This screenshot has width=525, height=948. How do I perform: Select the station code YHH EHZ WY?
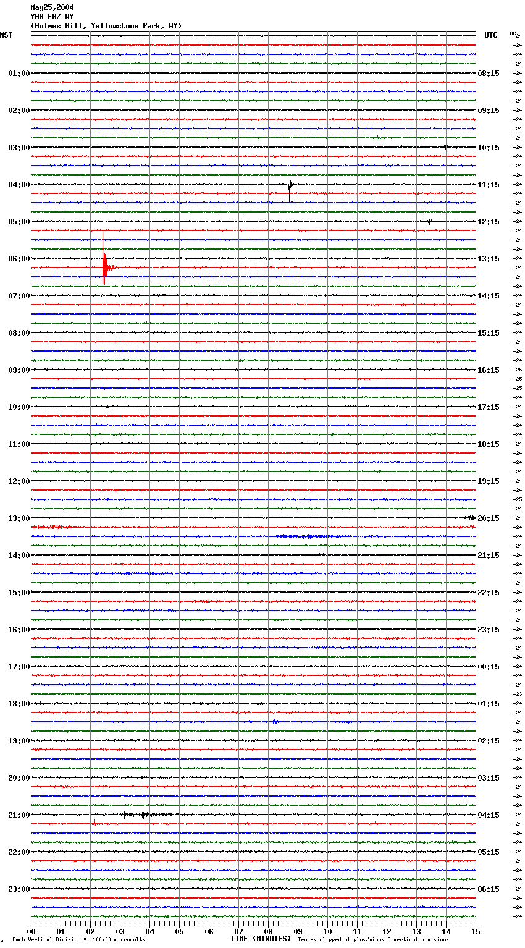pos(52,17)
